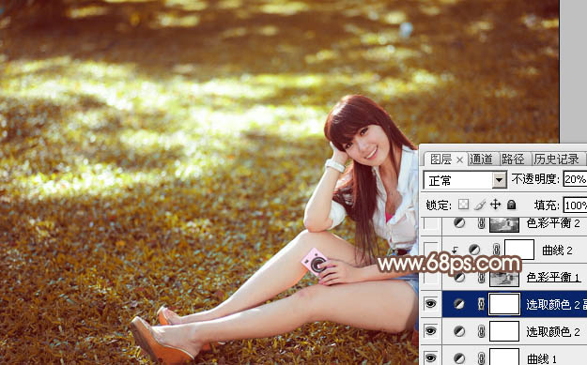Viewport: 587px width, 365px height.
Task: Click mask link icon of 选取颜色 2
Action: click(x=482, y=331)
